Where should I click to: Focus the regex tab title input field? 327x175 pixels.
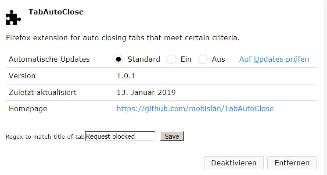tap(120, 136)
